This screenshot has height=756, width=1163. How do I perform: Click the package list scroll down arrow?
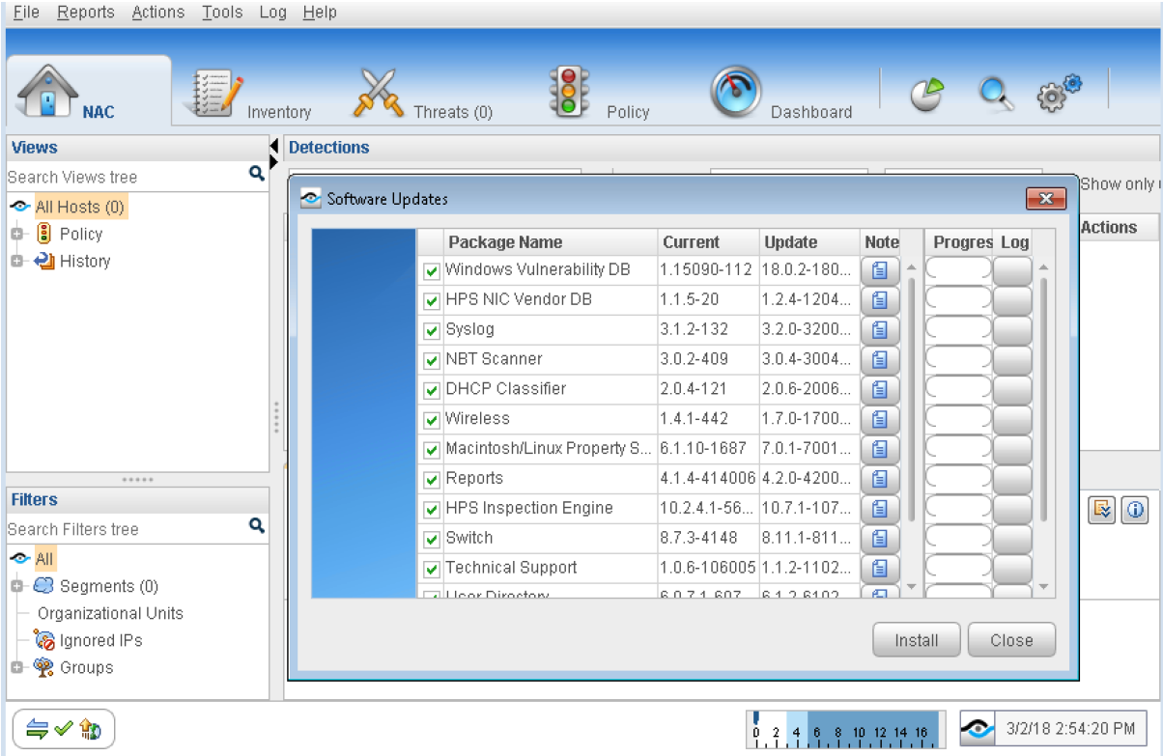[x=910, y=586]
